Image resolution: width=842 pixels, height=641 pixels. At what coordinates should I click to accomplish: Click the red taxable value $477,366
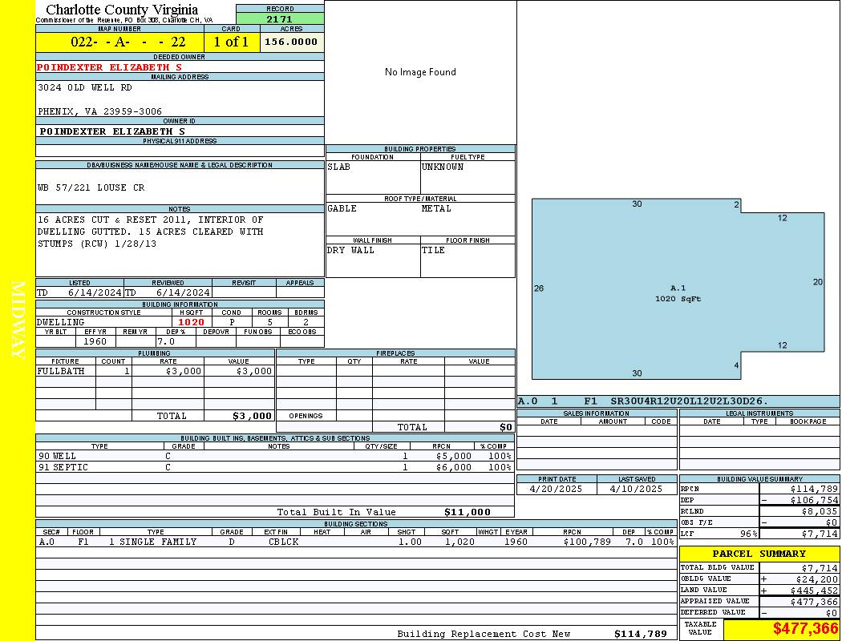[805, 629]
